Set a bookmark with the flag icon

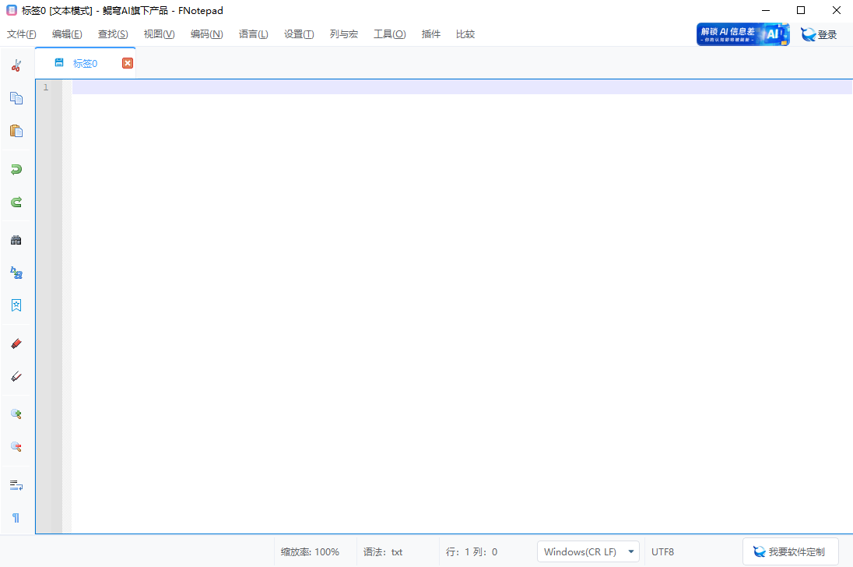click(16, 305)
